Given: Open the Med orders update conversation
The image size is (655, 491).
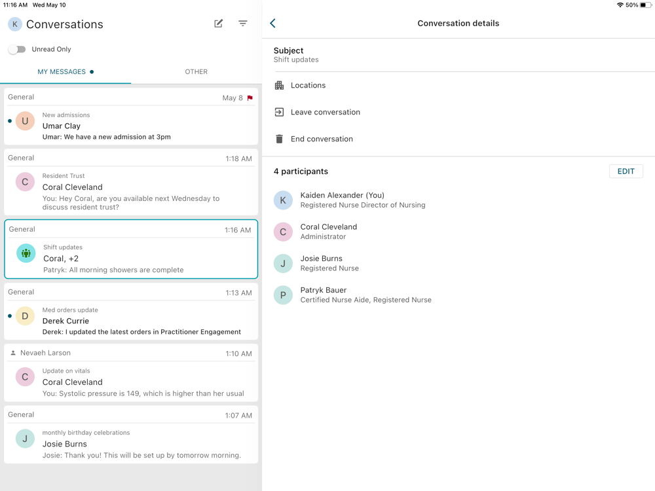Looking at the screenshot, I should pos(131,312).
